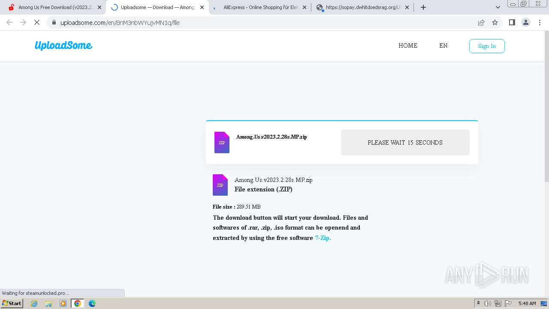Open the volume control in the tray
Screen dimensions: 549x309
coord(488,303)
